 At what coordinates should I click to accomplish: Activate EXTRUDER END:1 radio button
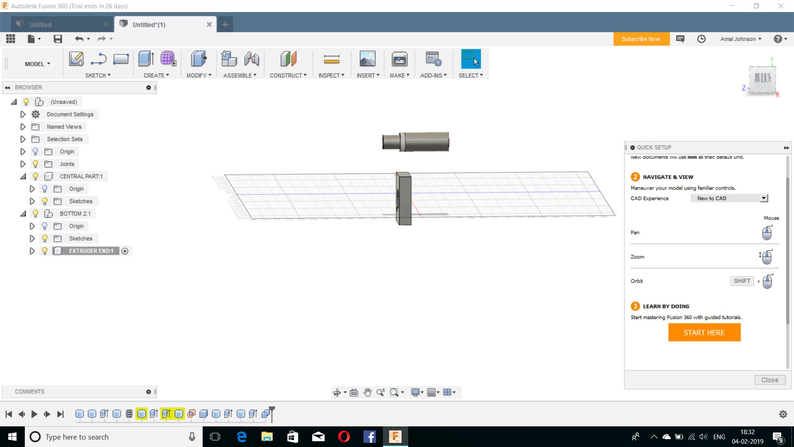pyautogui.click(x=125, y=251)
